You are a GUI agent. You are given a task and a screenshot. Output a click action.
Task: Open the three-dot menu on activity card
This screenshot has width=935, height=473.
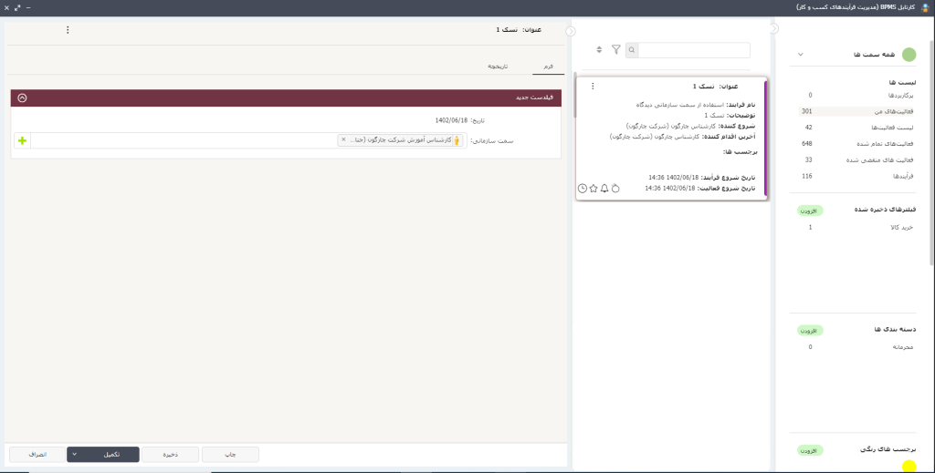tap(593, 86)
